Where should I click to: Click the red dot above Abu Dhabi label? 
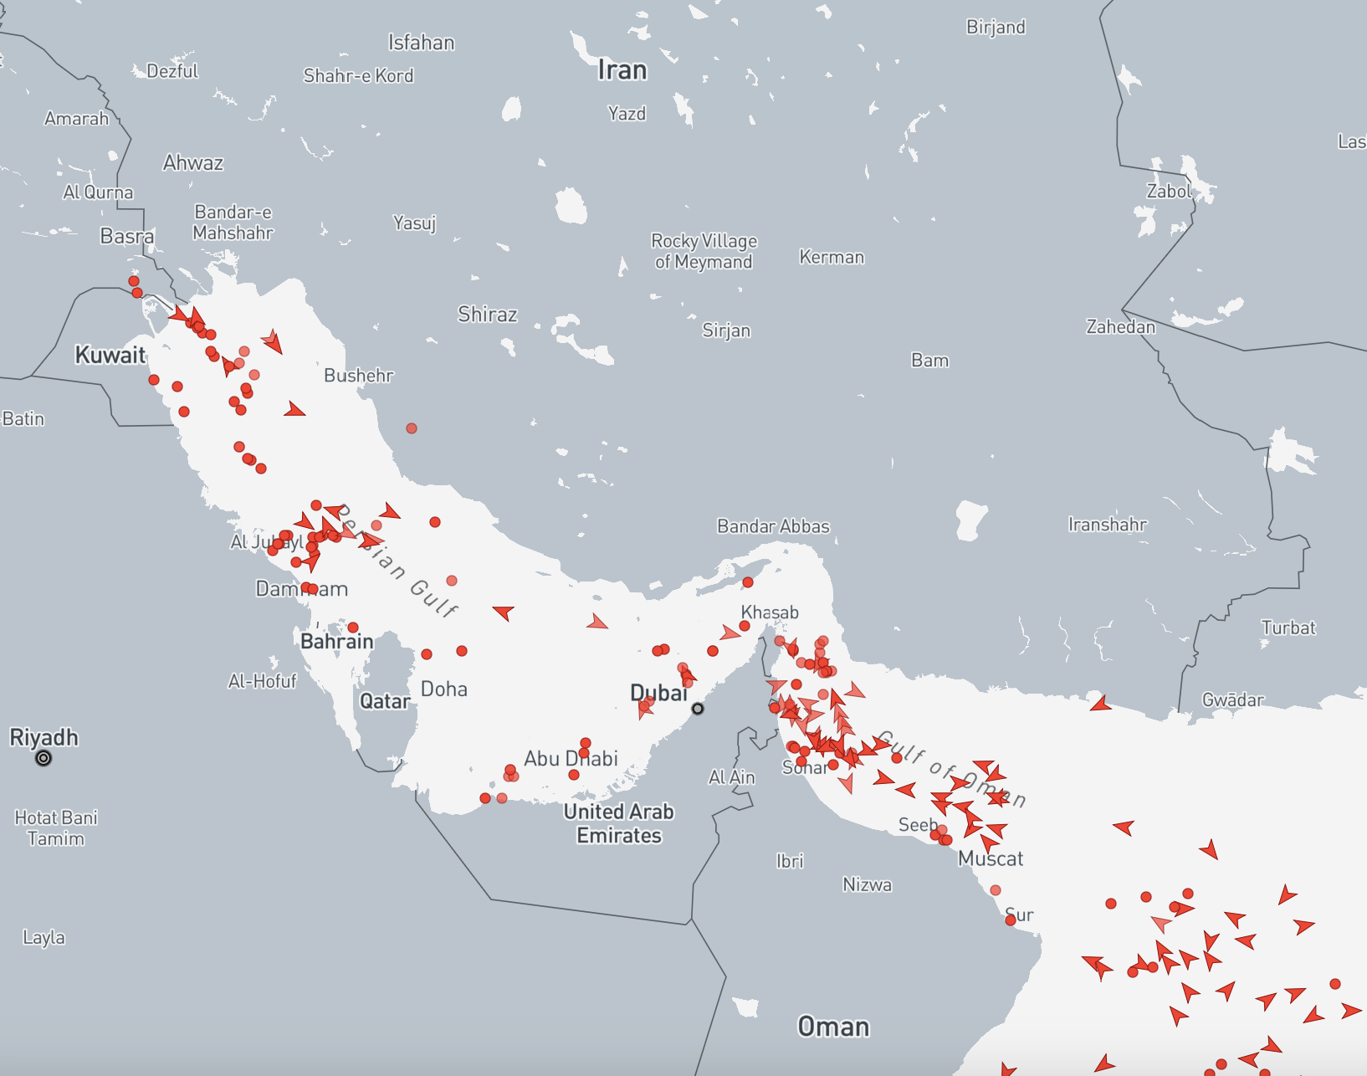[586, 743]
